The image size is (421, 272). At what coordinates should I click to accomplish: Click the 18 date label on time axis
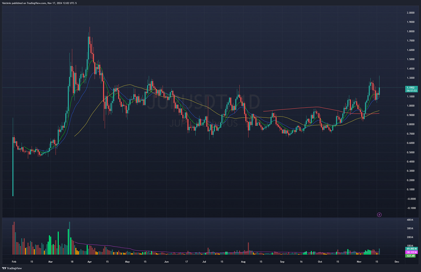(x=72, y=262)
